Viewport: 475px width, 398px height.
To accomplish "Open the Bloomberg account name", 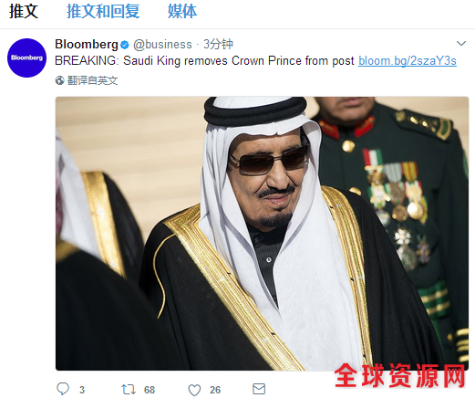I will point(87,45).
